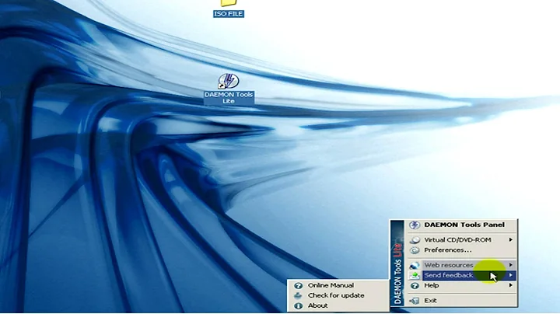Click the Virtual CD/DVD-ROM disc icon
The image size is (560, 314).
(x=415, y=240)
